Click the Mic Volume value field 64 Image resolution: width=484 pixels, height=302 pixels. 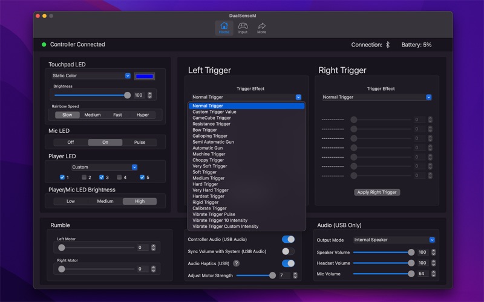(423, 274)
